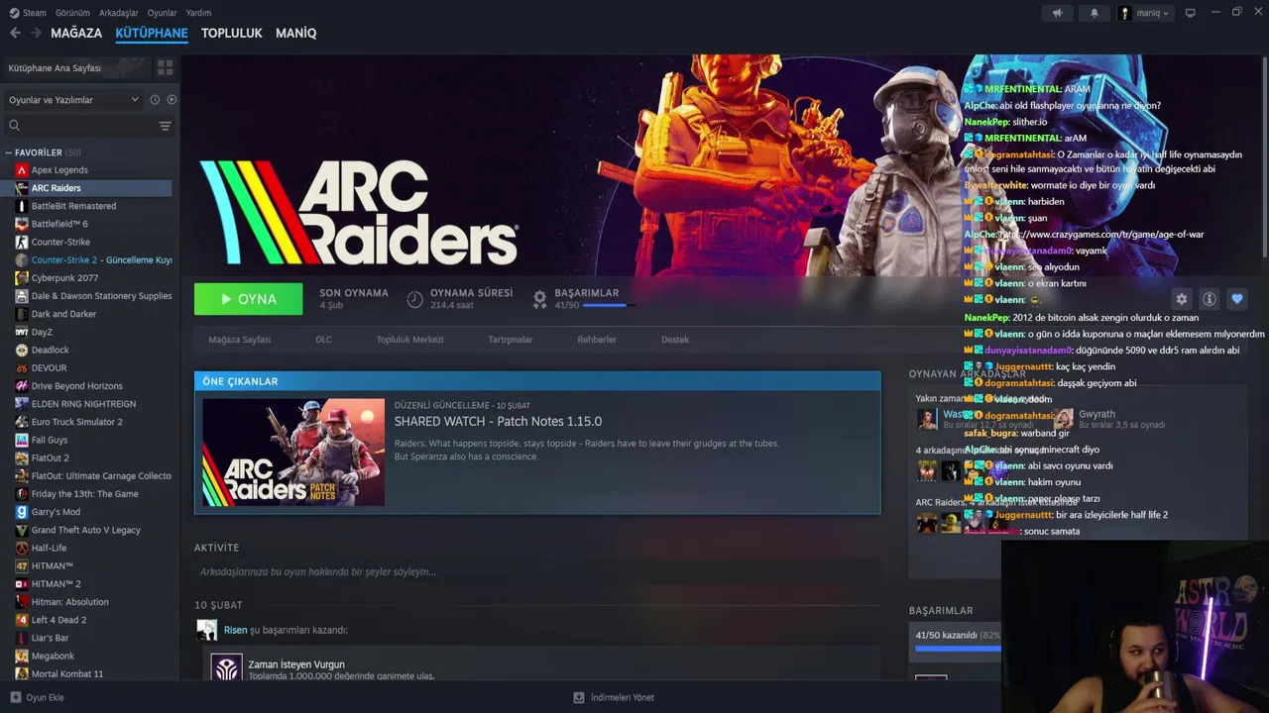Click the SHARED WATCH Patch Notes title
Screen dimensions: 1269x713
tap(498, 421)
